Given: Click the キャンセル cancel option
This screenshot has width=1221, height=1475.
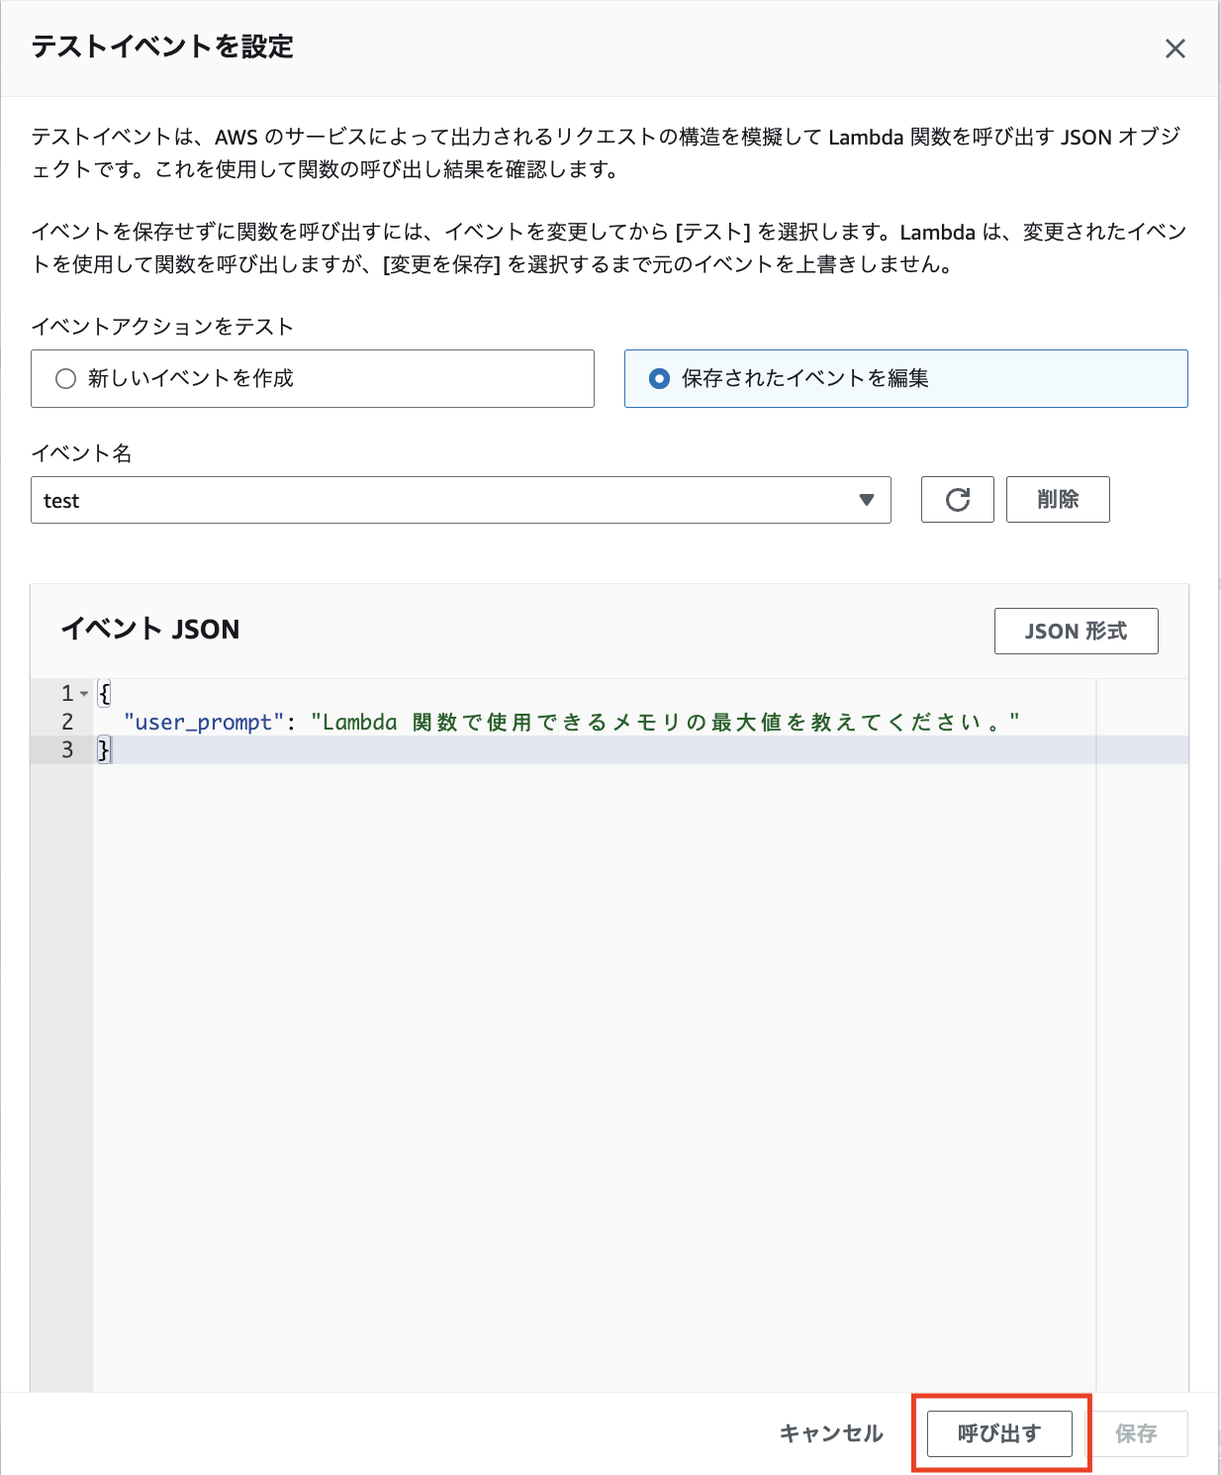Looking at the screenshot, I should [830, 1432].
